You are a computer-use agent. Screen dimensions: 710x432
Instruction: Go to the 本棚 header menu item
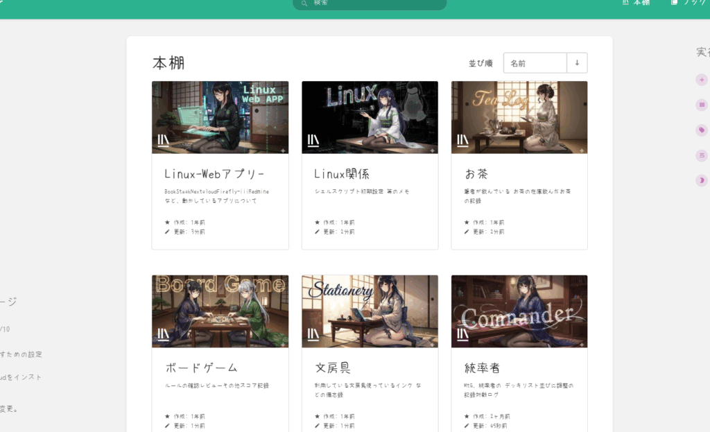tap(637, 3)
